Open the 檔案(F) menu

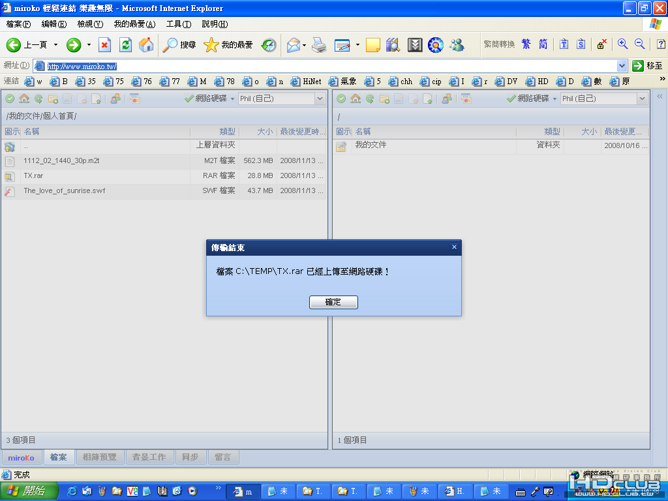coord(18,24)
